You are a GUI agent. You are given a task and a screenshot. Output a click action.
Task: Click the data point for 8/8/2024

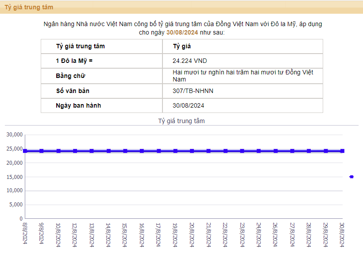click(25, 151)
